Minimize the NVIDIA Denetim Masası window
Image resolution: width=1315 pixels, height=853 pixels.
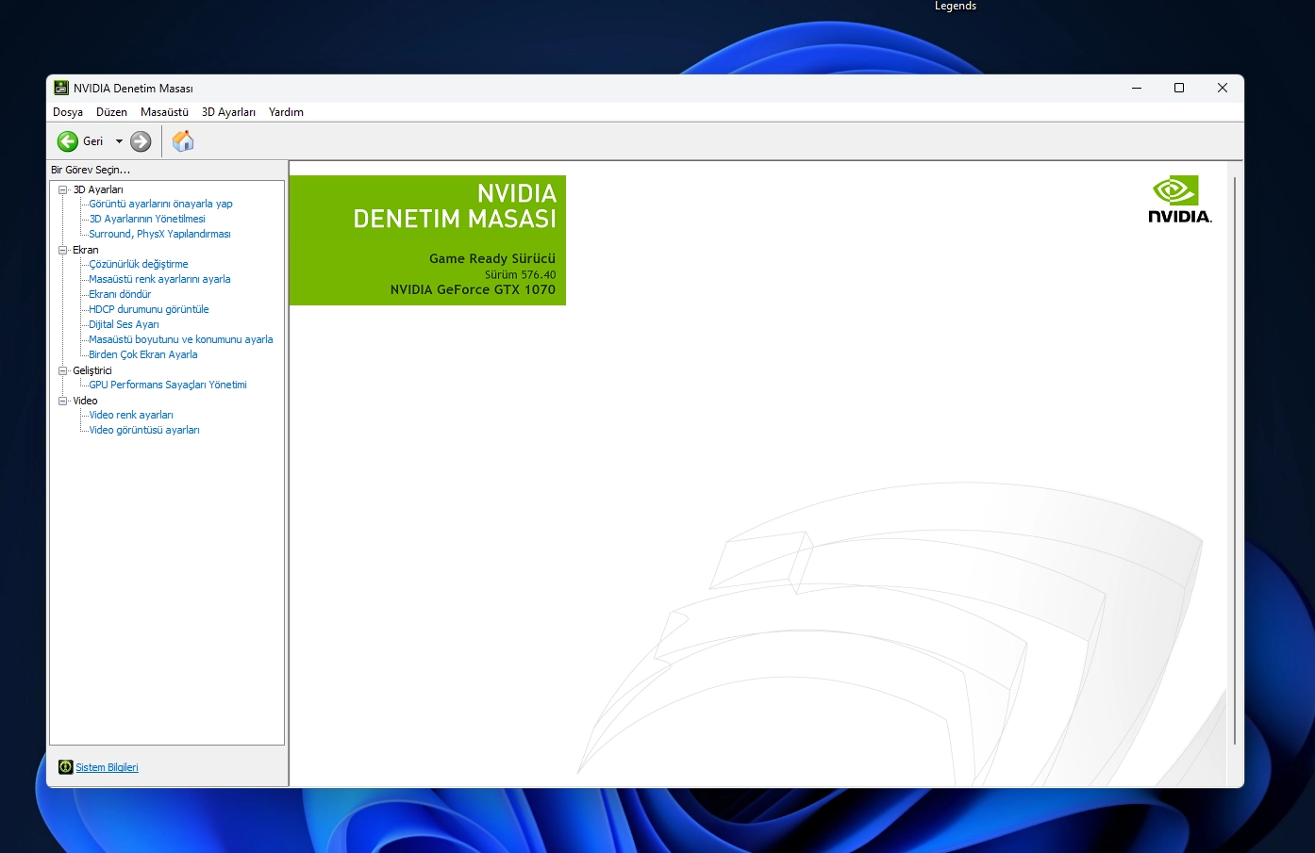click(x=1137, y=88)
